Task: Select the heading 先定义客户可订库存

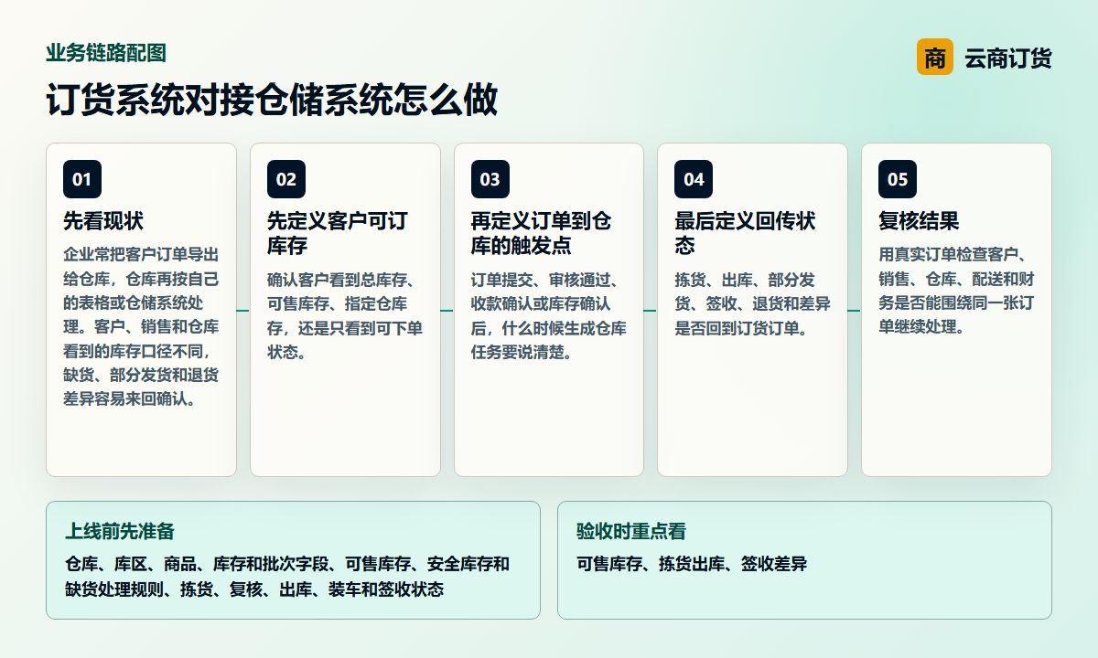Action: tap(337, 233)
